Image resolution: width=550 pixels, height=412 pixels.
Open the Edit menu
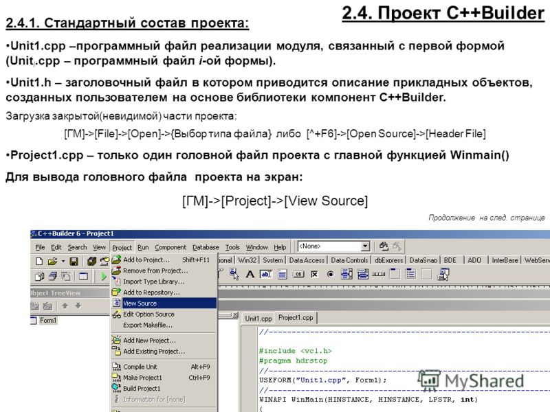click(56, 247)
